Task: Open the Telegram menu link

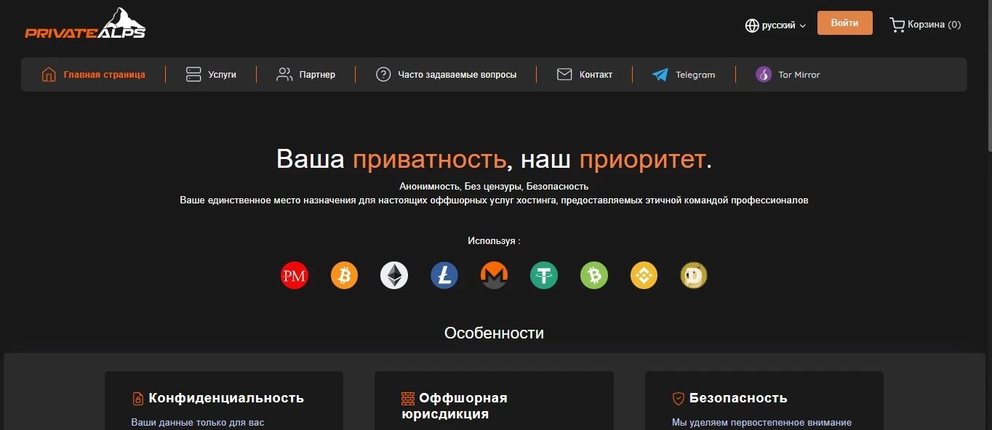Action: pyautogui.click(x=684, y=74)
